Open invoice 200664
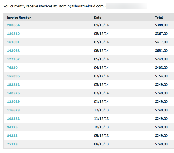The height and width of the screenshot is (153, 174). [13, 25]
